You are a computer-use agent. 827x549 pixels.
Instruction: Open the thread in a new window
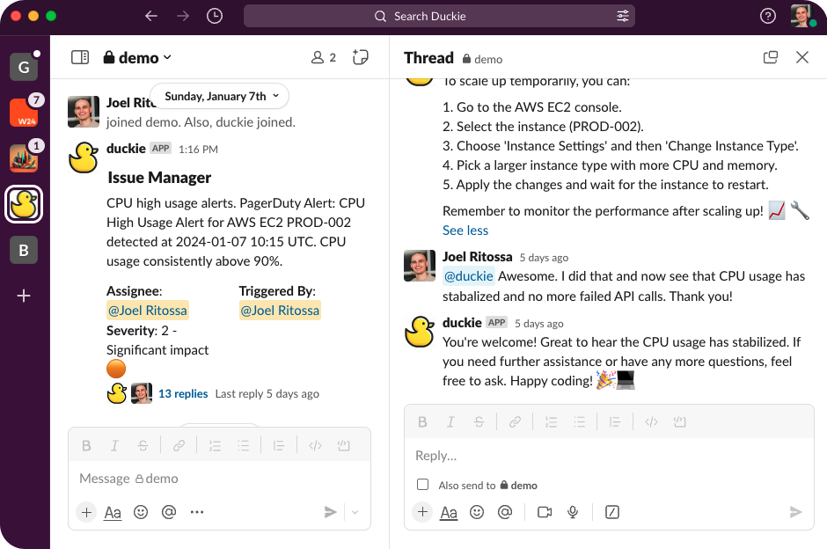771,57
